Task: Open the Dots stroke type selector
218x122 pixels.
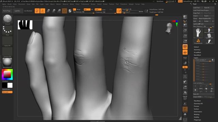Action: [x=7, y=30]
